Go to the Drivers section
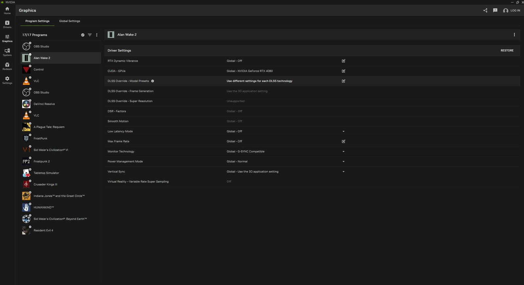 tap(7, 25)
